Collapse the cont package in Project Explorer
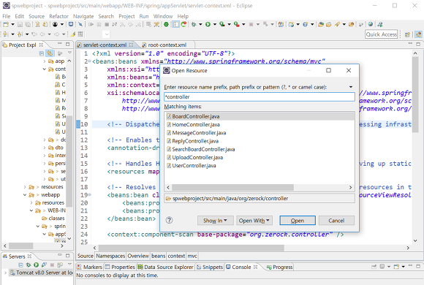Viewport: 424px width, 285px height. [x=45, y=69]
